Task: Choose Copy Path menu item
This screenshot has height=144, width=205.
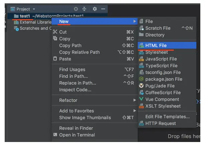Action: (94, 45)
